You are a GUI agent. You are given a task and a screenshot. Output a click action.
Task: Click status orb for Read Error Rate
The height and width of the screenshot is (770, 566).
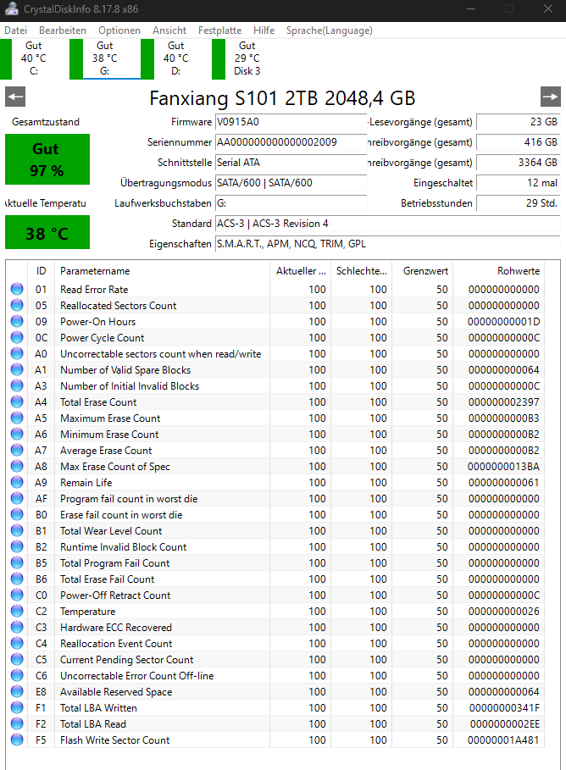(17, 289)
